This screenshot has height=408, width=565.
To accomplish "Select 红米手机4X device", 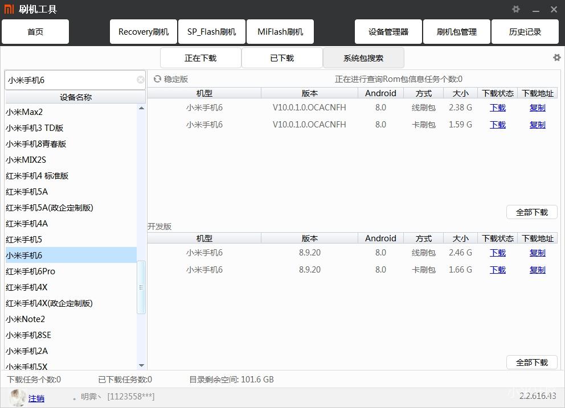I will (71, 287).
